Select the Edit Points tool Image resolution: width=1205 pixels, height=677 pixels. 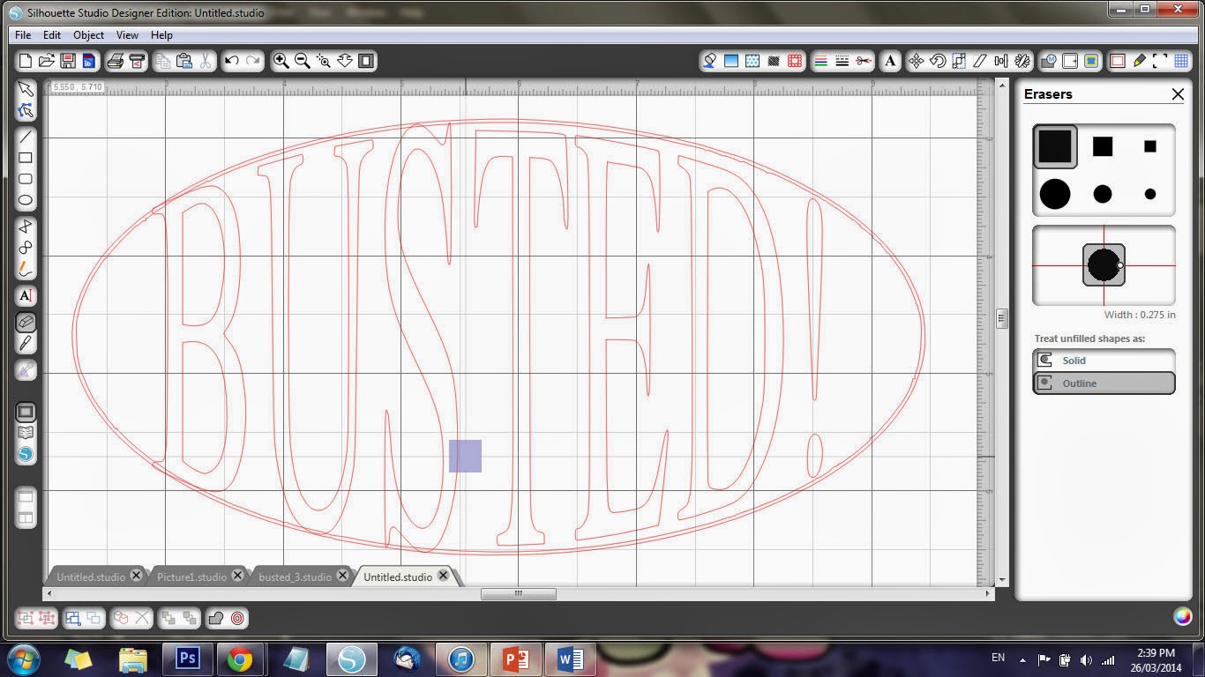click(x=26, y=109)
